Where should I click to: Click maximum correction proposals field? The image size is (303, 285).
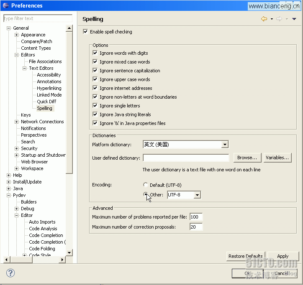[x=196, y=227]
